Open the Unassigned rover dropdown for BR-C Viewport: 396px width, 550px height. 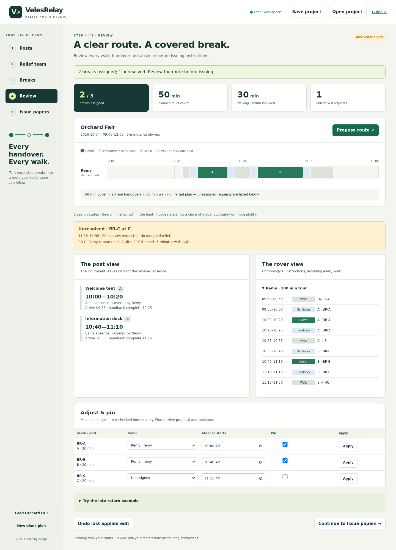162,478
